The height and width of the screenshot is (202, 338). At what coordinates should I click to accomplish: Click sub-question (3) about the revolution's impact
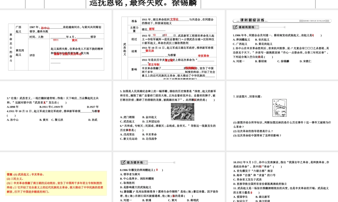(257, 135)
